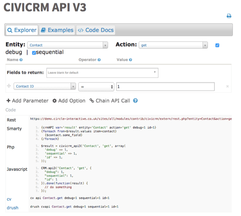
Task: Click the help icon after Chain API Call
Action: click(x=135, y=101)
